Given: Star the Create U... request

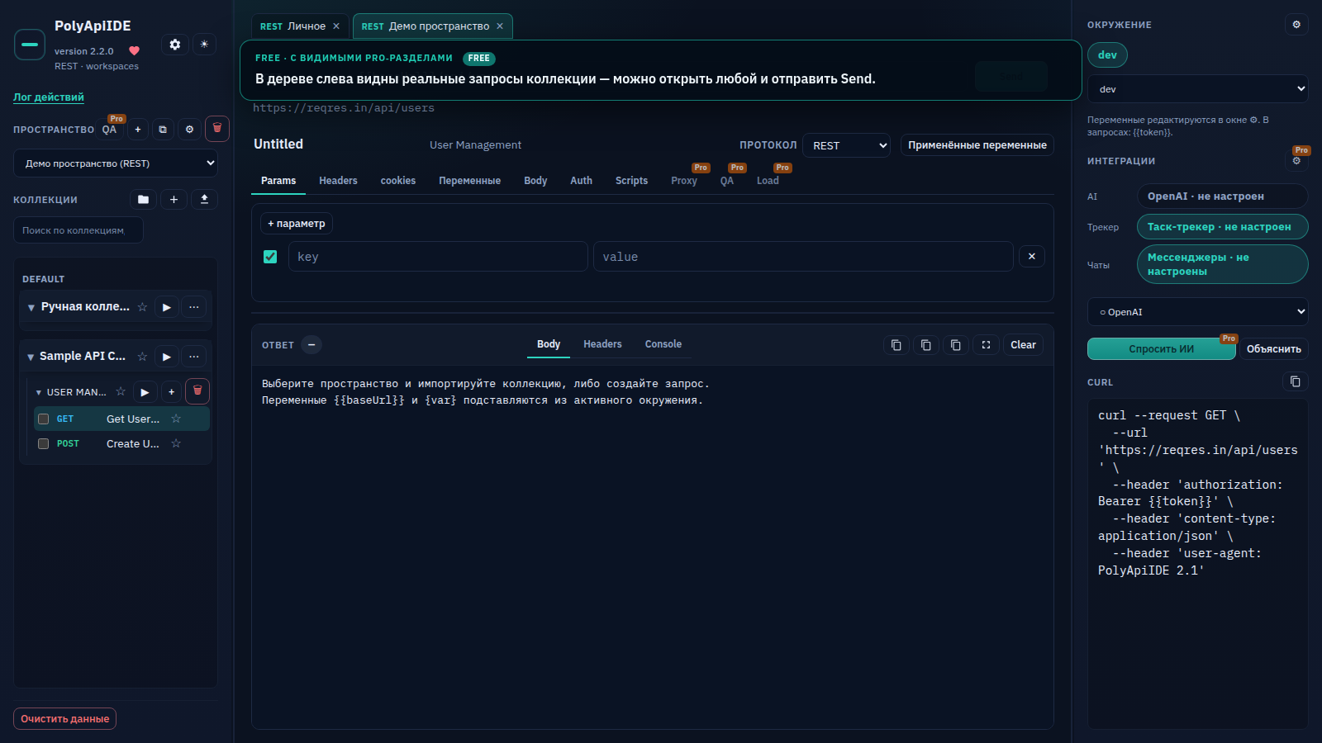Looking at the screenshot, I should [x=176, y=443].
